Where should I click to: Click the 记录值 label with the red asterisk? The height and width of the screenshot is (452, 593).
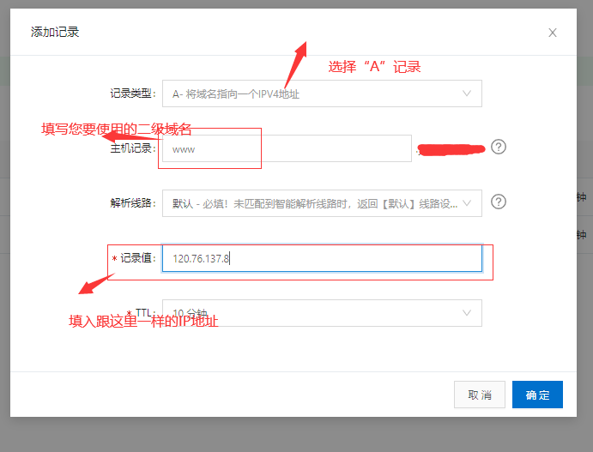136,258
